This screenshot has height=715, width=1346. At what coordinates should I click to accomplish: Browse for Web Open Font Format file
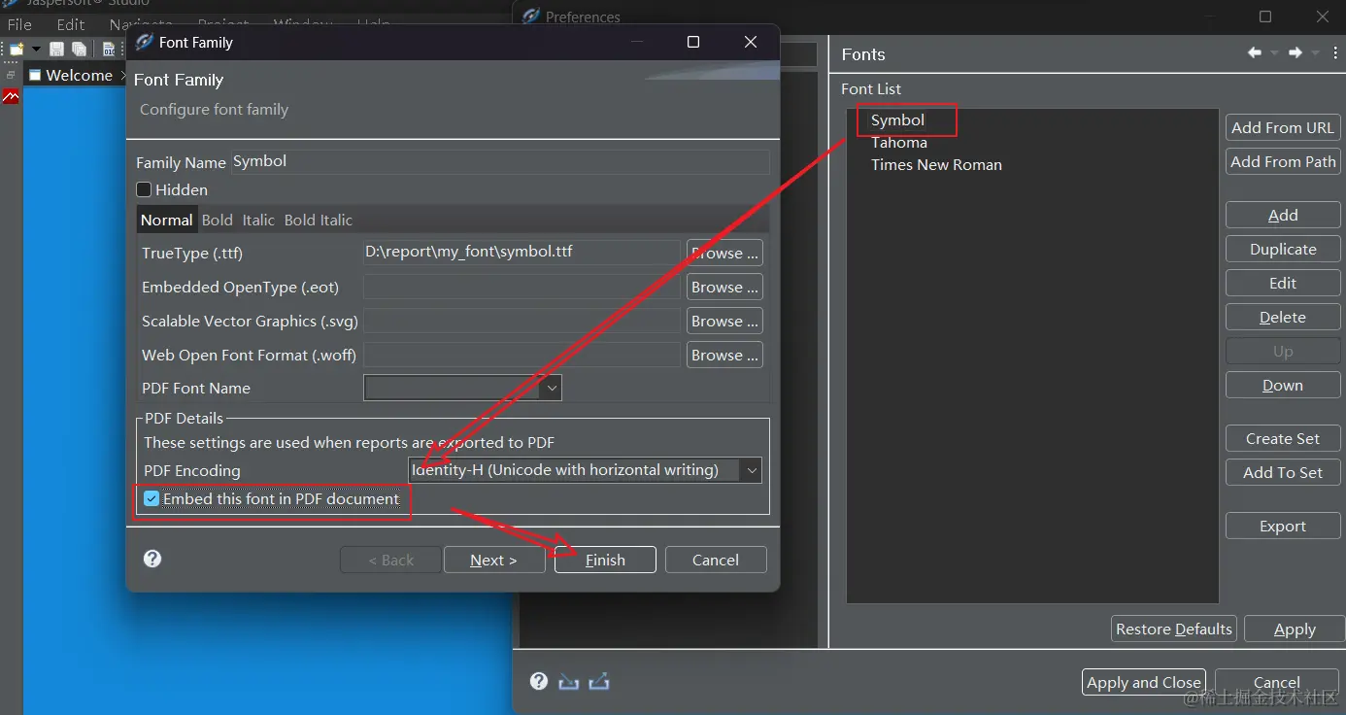[x=724, y=355]
